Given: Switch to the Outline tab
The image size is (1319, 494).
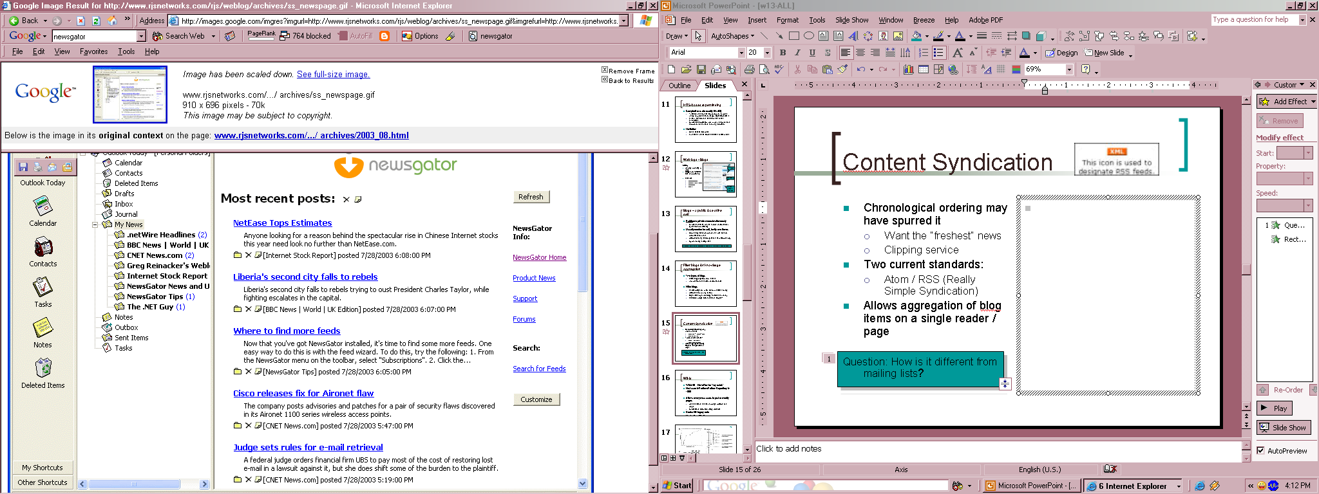Looking at the screenshot, I should [679, 86].
